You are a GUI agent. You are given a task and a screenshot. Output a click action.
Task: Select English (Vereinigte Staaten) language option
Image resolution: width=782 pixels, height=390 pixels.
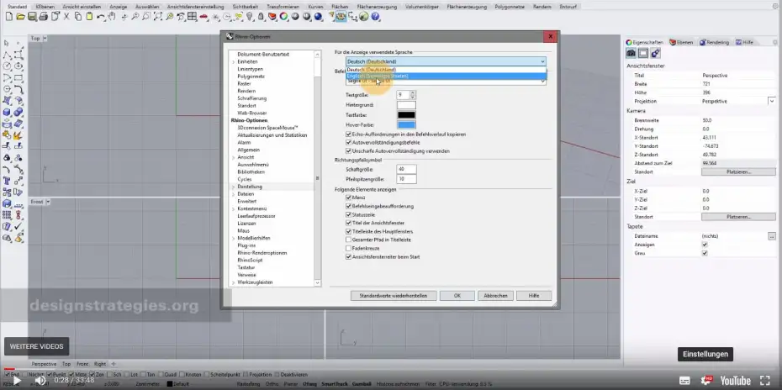pyautogui.click(x=446, y=76)
